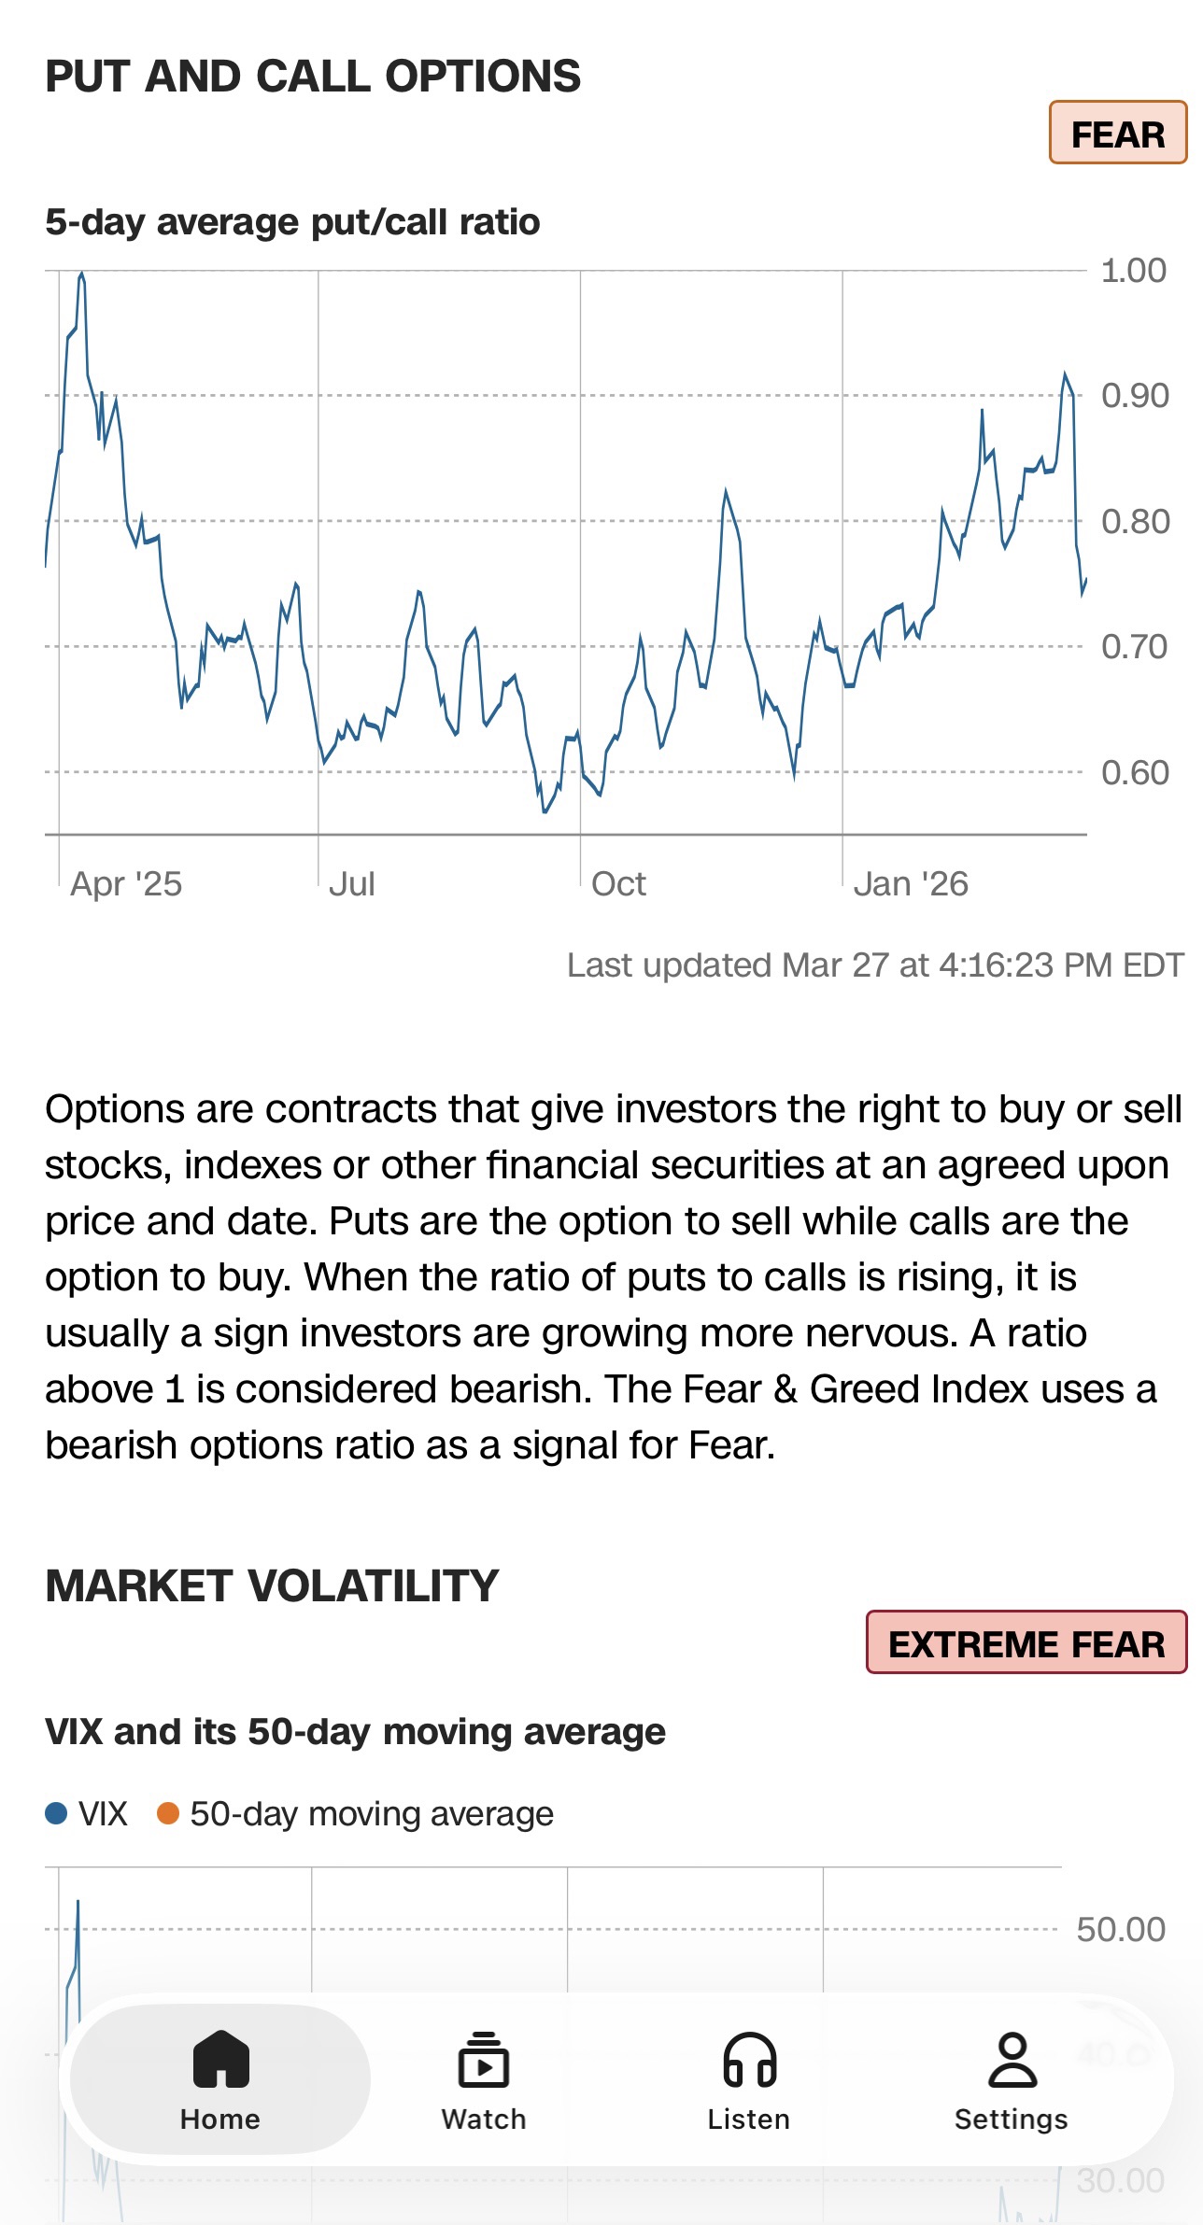Click the PUT AND CALL OPTIONS heading

click(313, 77)
